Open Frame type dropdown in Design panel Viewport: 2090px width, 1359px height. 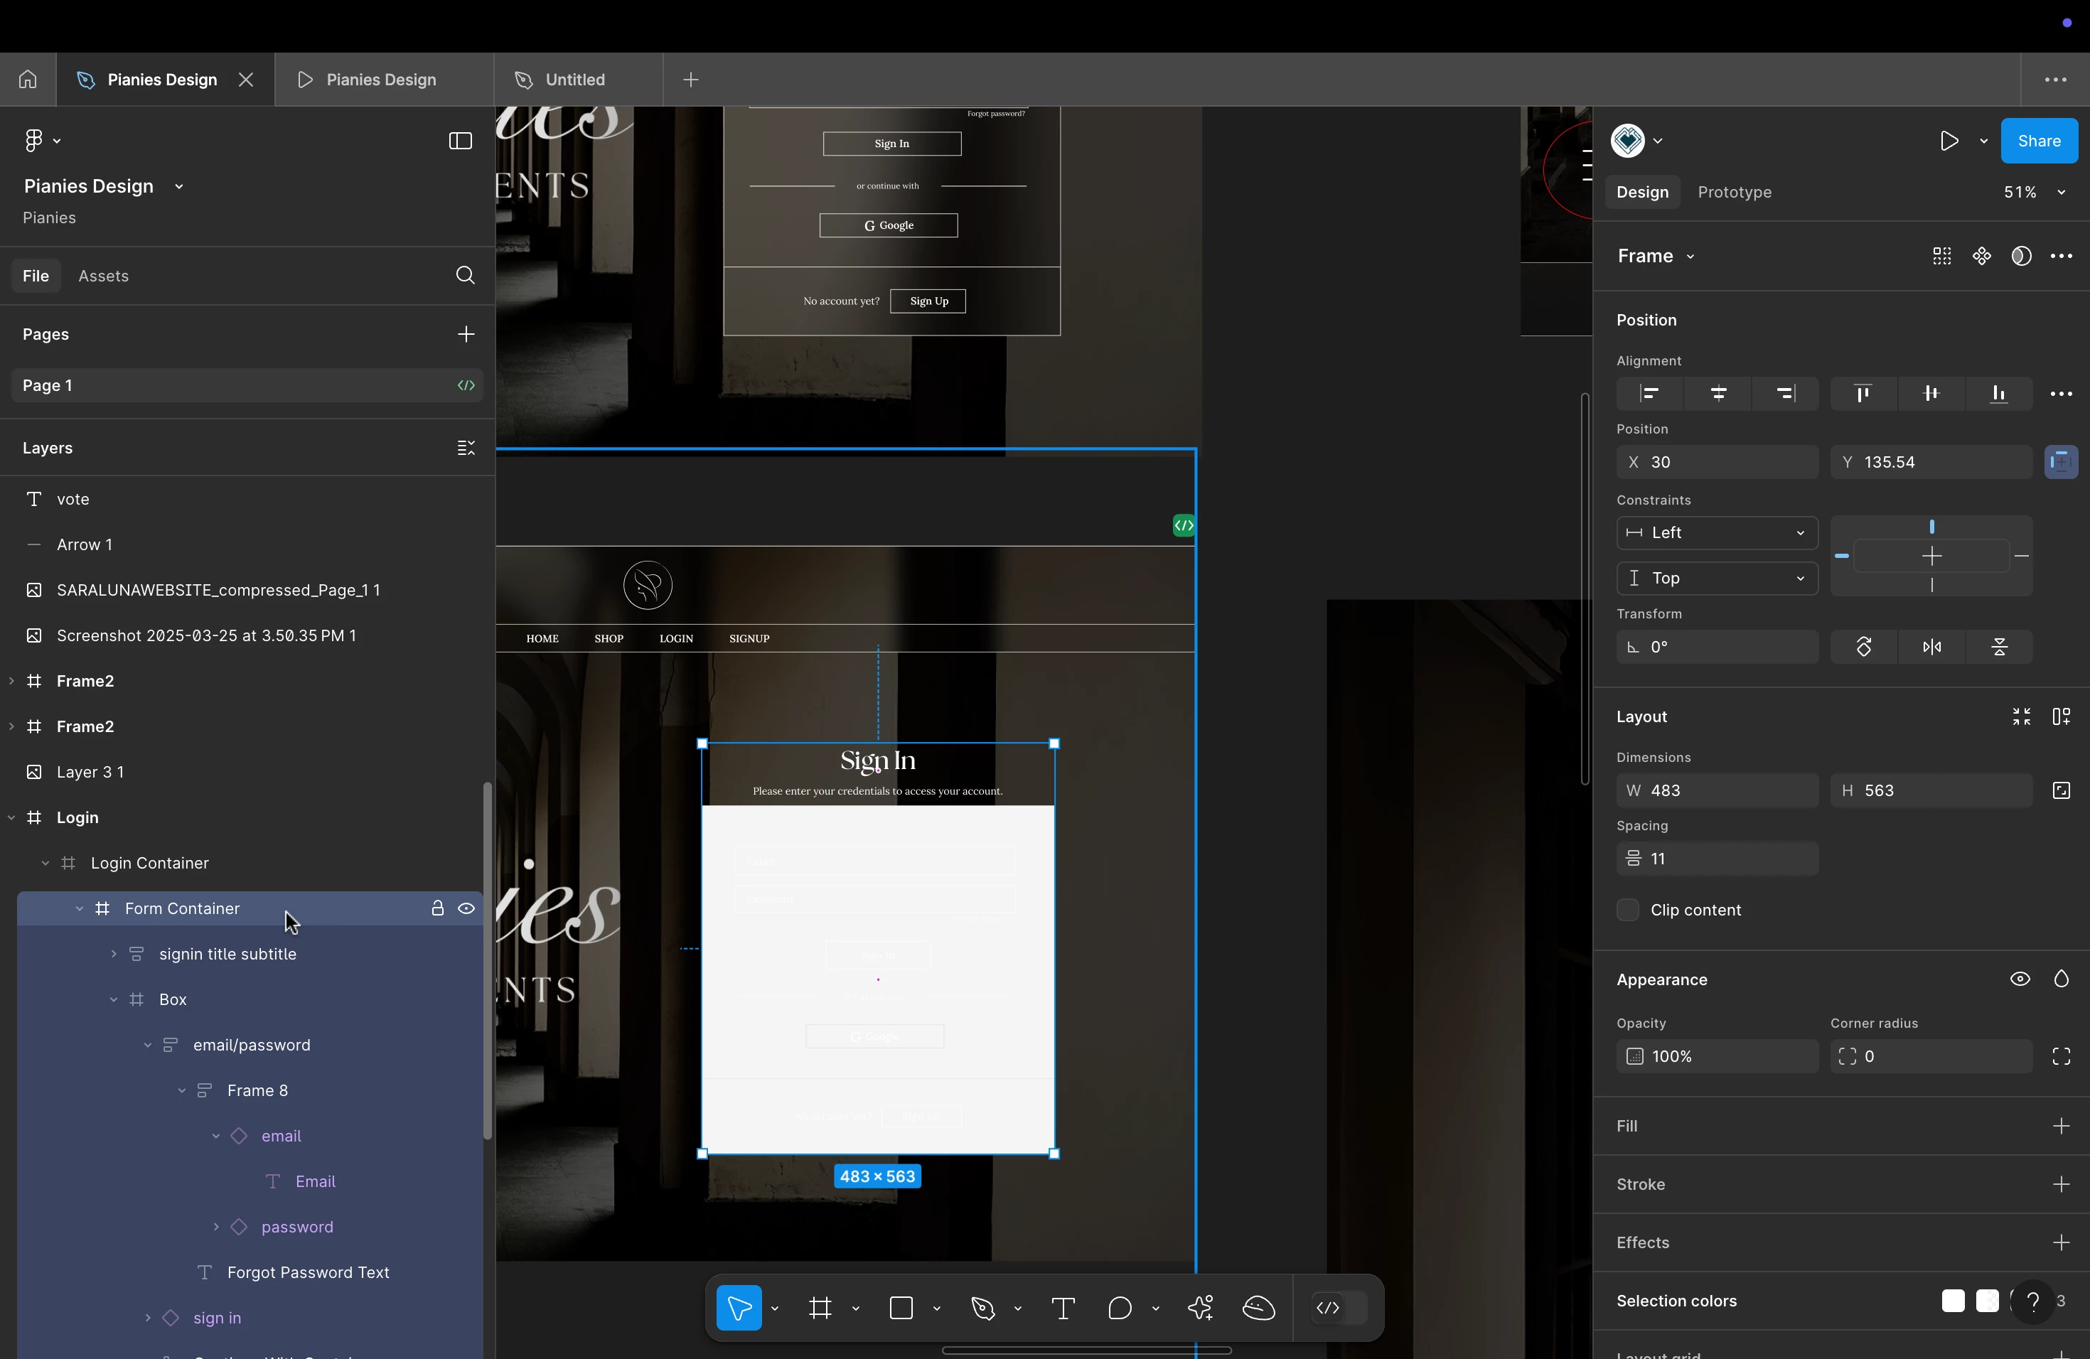pos(1656,257)
